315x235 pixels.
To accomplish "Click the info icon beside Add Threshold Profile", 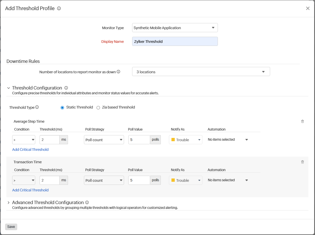I will (59, 8).
